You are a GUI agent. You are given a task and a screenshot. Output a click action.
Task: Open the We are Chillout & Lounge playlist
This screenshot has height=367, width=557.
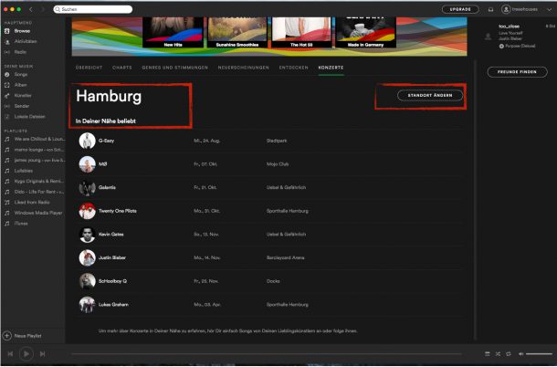tap(35, 139)
